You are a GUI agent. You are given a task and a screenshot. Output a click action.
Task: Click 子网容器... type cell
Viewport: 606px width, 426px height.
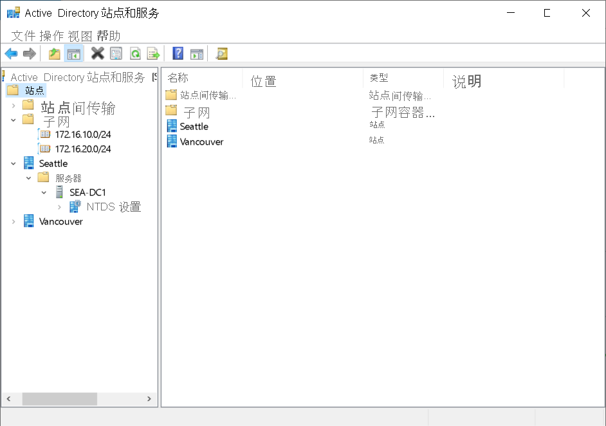pos(403,112)
